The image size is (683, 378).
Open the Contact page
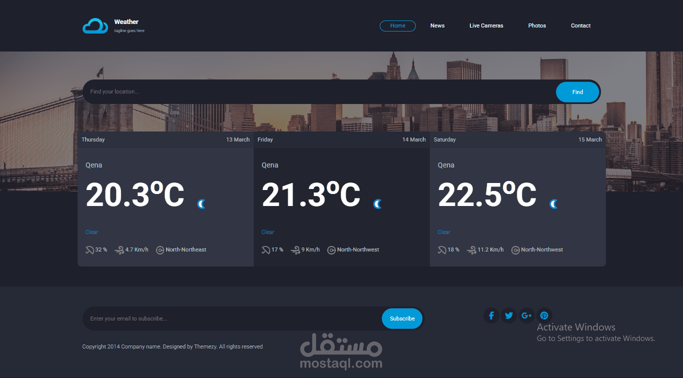580,25
